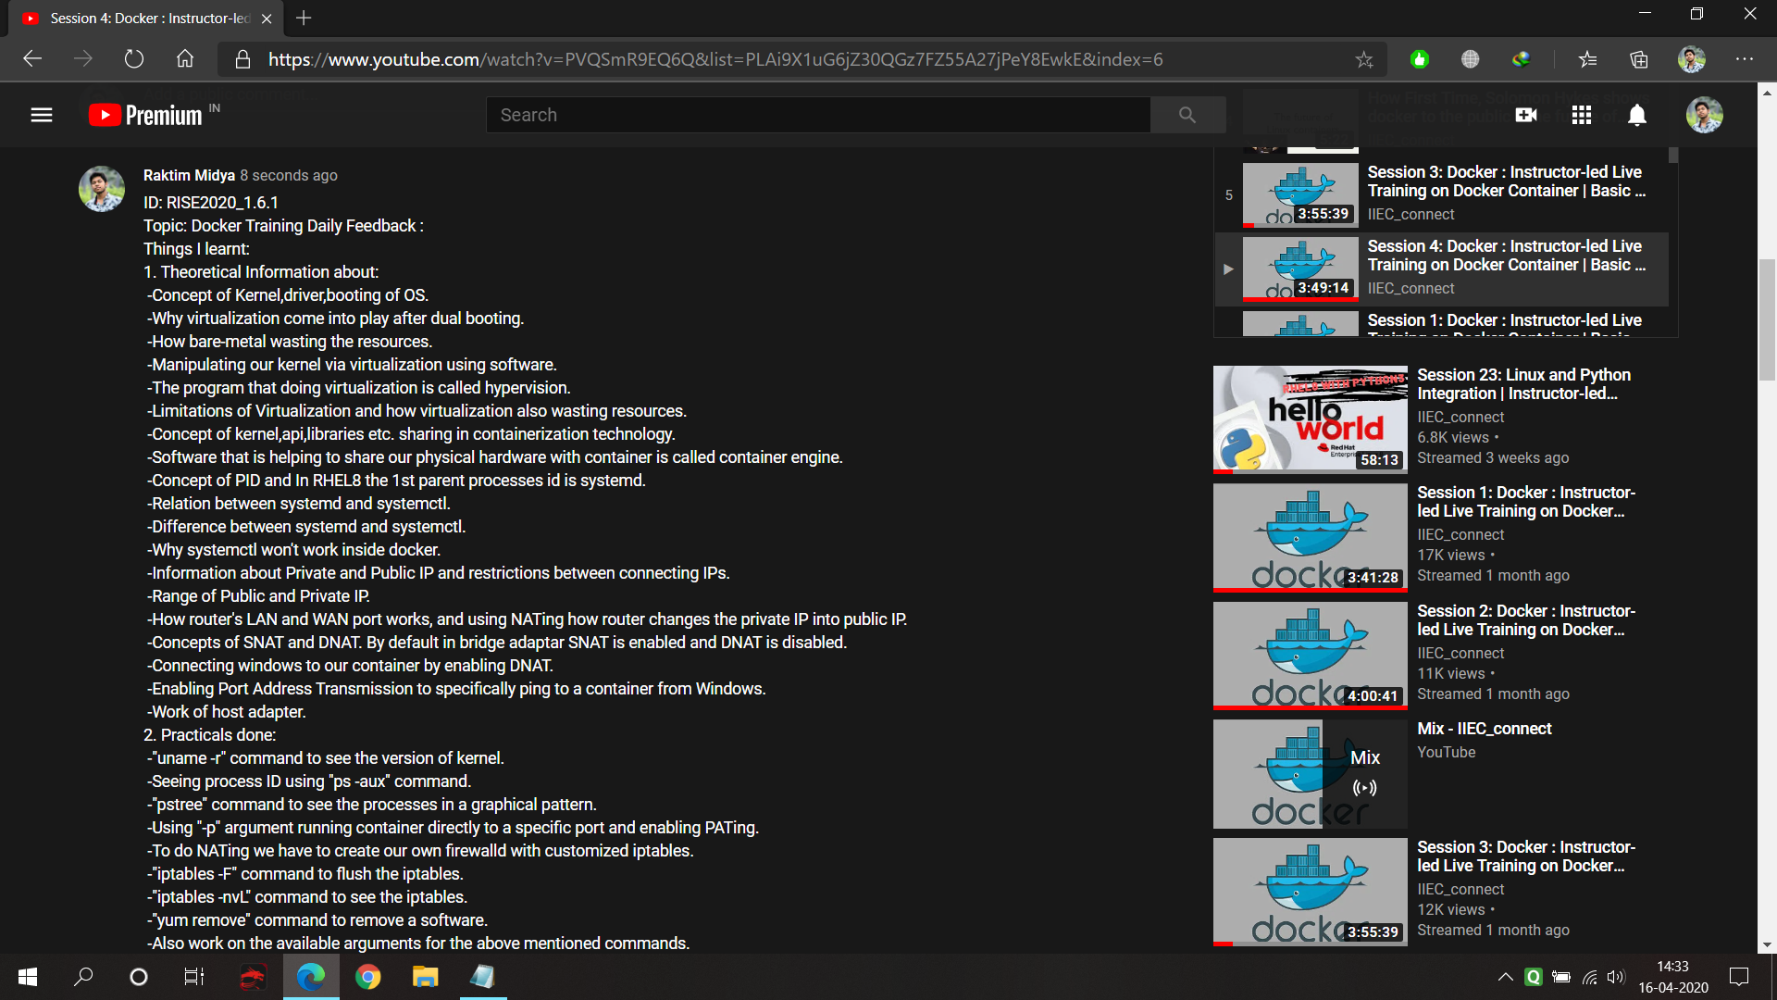Screen dimensions: 1777x1000
Task: Open Cortana from the taskbar
Action: click(x=139, y=977)
